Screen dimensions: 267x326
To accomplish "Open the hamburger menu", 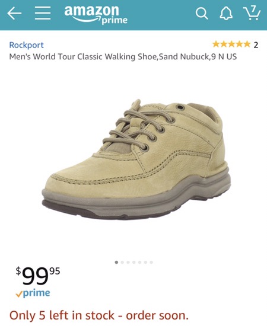I will point(43,13).
